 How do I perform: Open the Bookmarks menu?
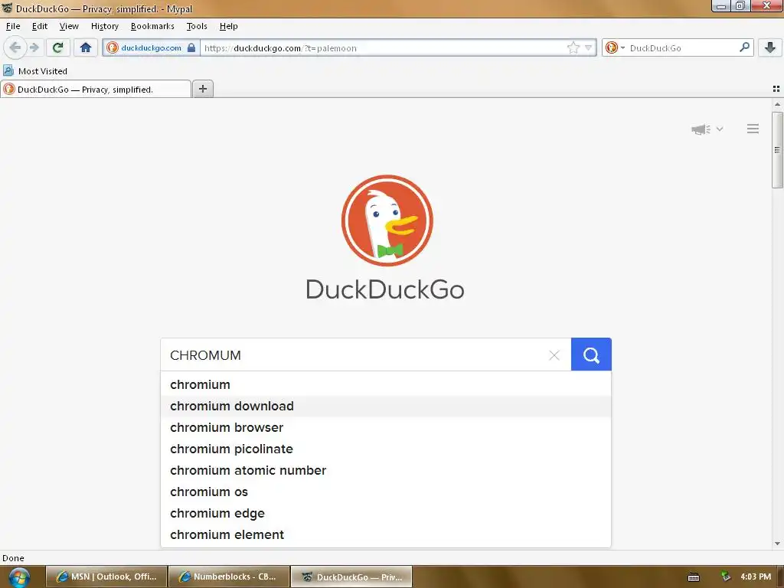[152, 26]
